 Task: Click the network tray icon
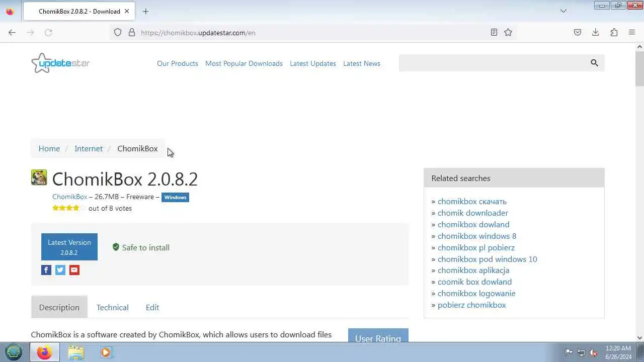[581, 352]
